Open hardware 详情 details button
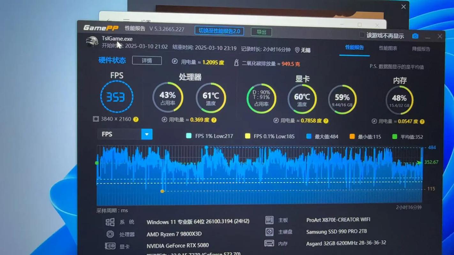 [x=147, y=61]
